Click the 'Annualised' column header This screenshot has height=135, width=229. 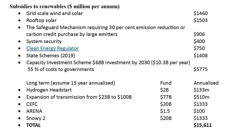click(206, 83)
